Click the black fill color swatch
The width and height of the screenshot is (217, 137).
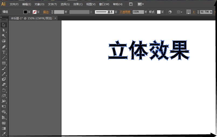pos(25,12)
